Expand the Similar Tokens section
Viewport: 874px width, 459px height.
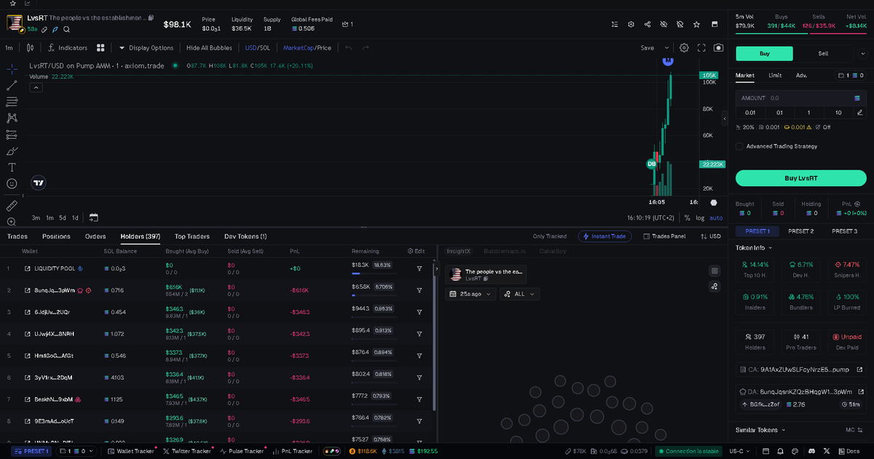tap(760, 430)
